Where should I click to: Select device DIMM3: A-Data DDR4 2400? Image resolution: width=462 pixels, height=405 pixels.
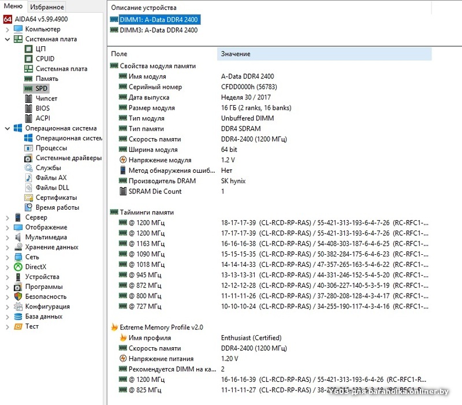pos(158,30)
